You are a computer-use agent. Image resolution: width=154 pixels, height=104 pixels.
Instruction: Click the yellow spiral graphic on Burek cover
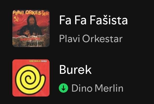click(30, 80)
